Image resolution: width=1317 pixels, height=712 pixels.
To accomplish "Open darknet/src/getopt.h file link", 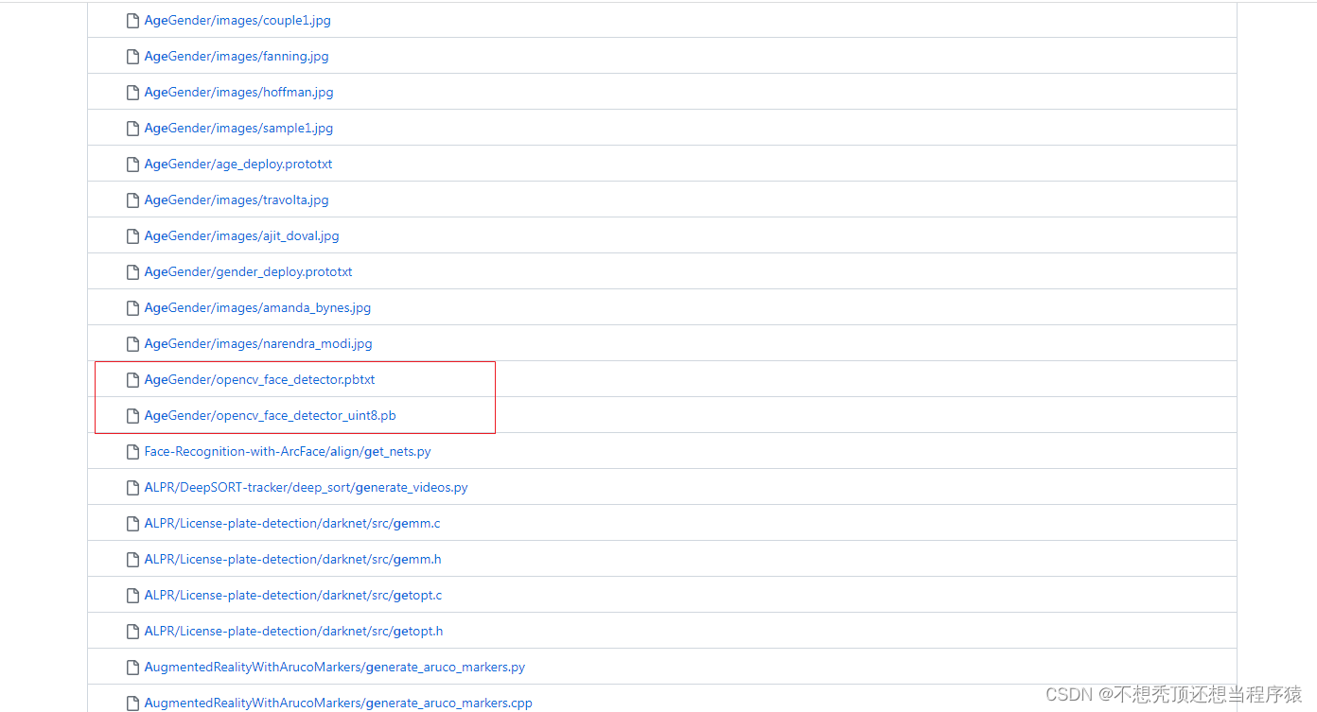I will tap(293, 631).
